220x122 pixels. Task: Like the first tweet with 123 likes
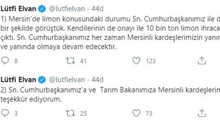136,61
